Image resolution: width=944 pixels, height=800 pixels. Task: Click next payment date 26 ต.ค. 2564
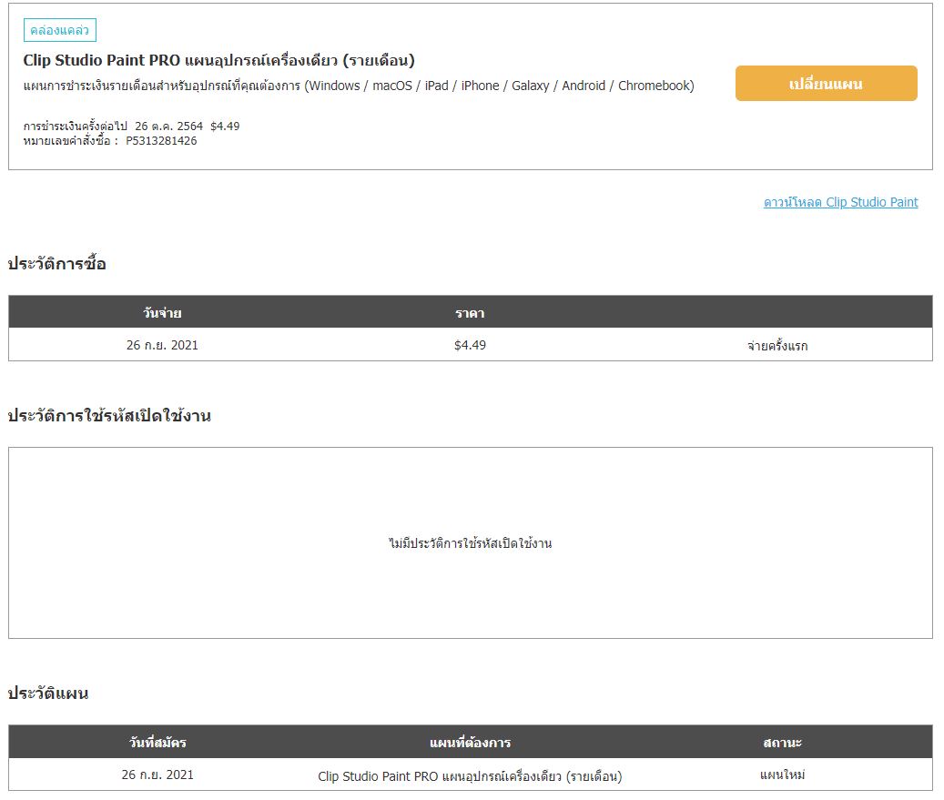pos(168,127)
